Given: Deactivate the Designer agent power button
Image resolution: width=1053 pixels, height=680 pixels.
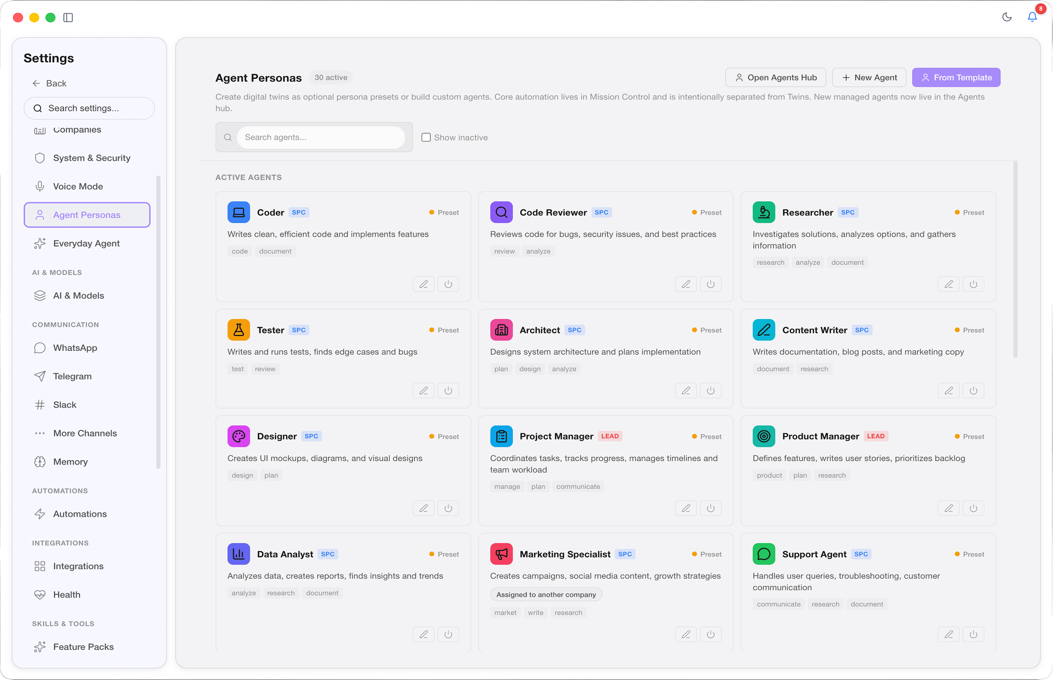Looking at the screenshot, I should (x=448, y=508).
